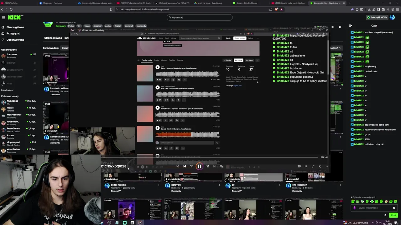Click the English channel tag
The image size is (401, 225).
tap(118, 26)
